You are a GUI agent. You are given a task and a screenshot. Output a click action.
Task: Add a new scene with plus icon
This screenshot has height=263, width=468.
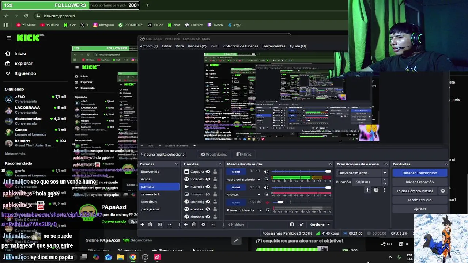[142, 224]
